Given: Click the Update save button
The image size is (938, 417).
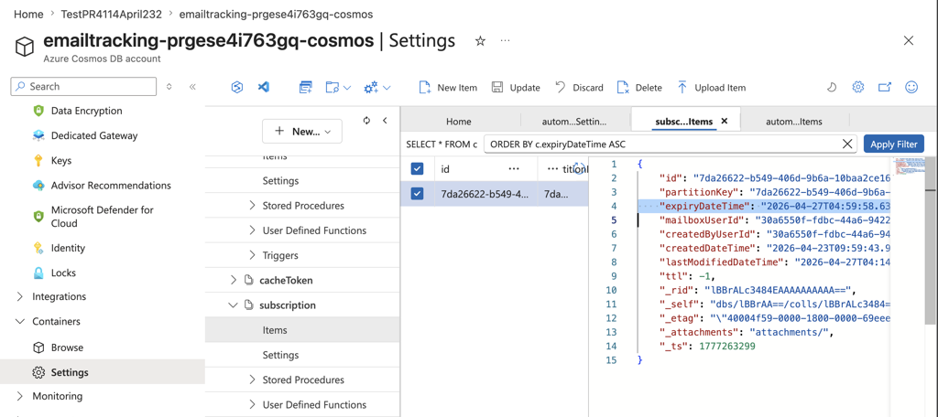Looking at the screenshot, I should (x=516, y=87).
